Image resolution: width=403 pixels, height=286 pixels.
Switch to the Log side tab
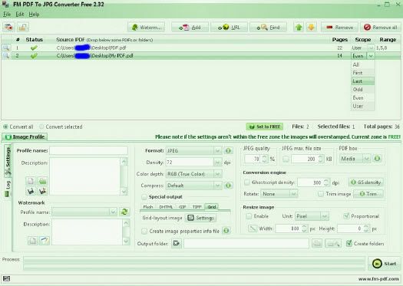tap(8, 188)
